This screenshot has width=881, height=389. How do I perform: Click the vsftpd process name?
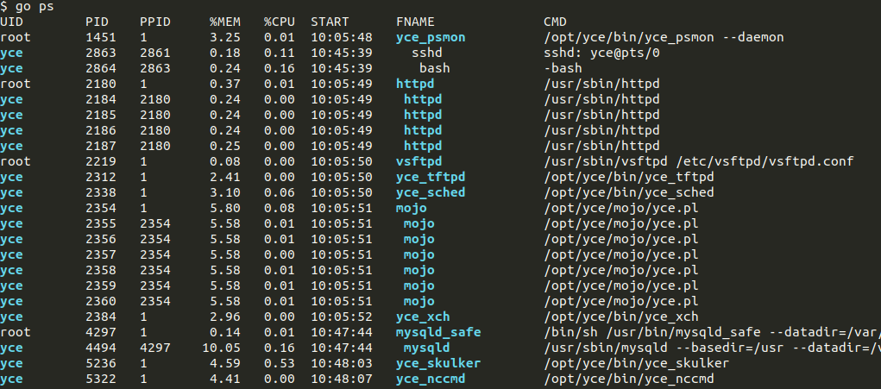(x=418, y=161)
